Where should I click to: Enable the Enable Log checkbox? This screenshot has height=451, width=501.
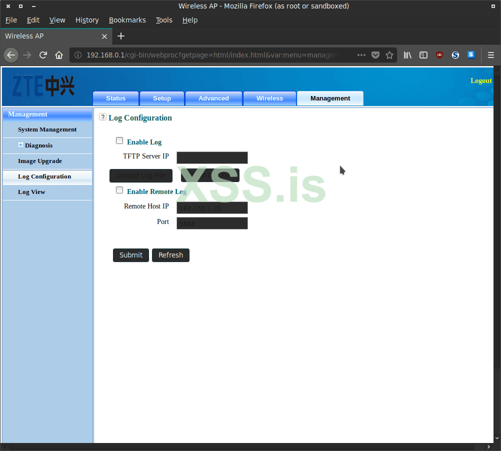tap(119, 141)
